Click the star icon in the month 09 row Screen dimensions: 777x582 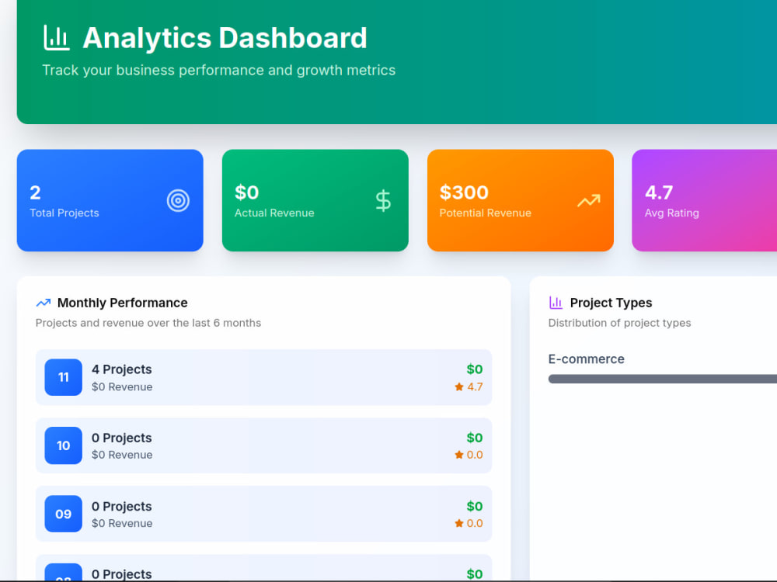point(459,523)
